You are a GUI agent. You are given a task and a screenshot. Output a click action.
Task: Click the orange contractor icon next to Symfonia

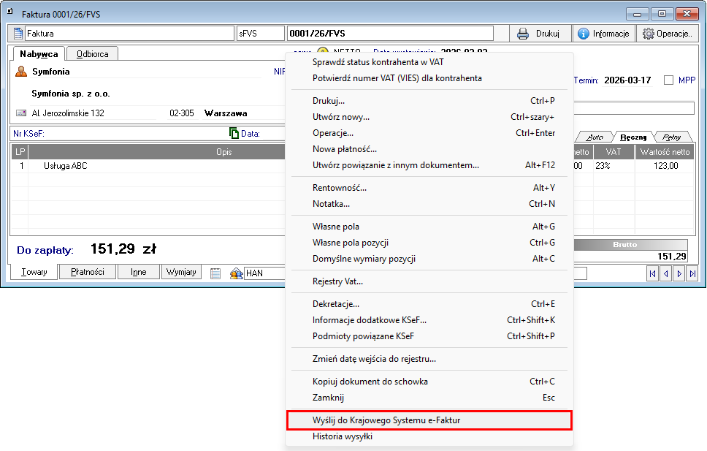click(x=21, y=72)
